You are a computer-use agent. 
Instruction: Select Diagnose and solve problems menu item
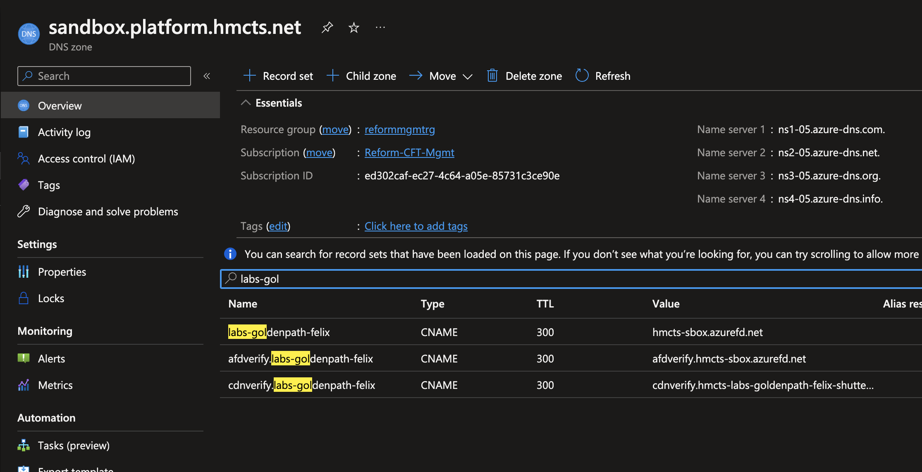point(108,211)
